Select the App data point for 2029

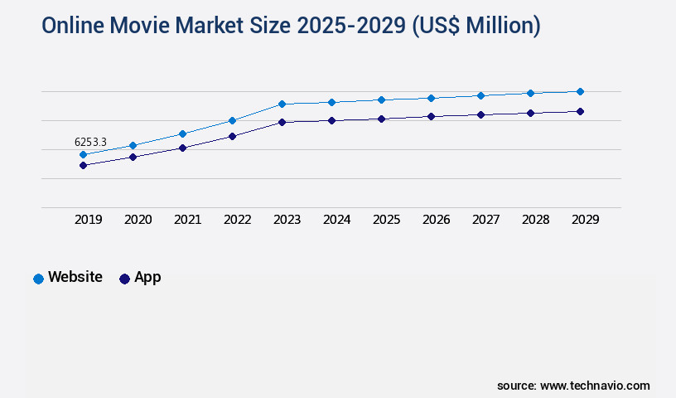(580, 111)
